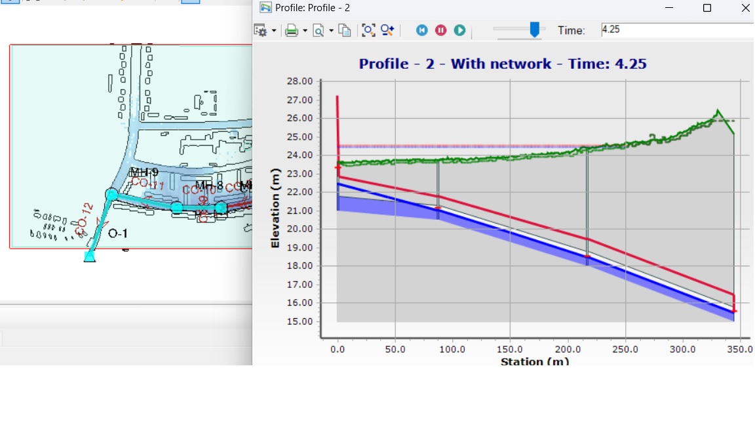Pause the profile animation
Viewport: 755px width, 425px height.
tap(441, 30)
